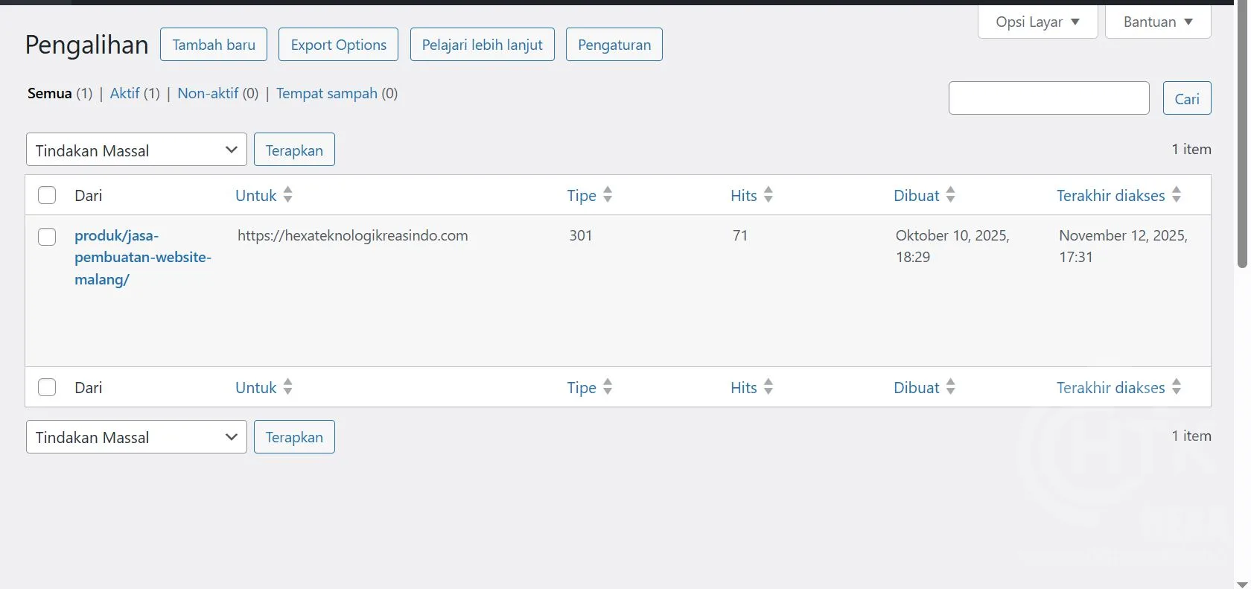Image resolution: width=1251 pixels, height=589 pixels.
Task: Click sort arrows beside bottom Hits header
Action: [x=768, y=387]
